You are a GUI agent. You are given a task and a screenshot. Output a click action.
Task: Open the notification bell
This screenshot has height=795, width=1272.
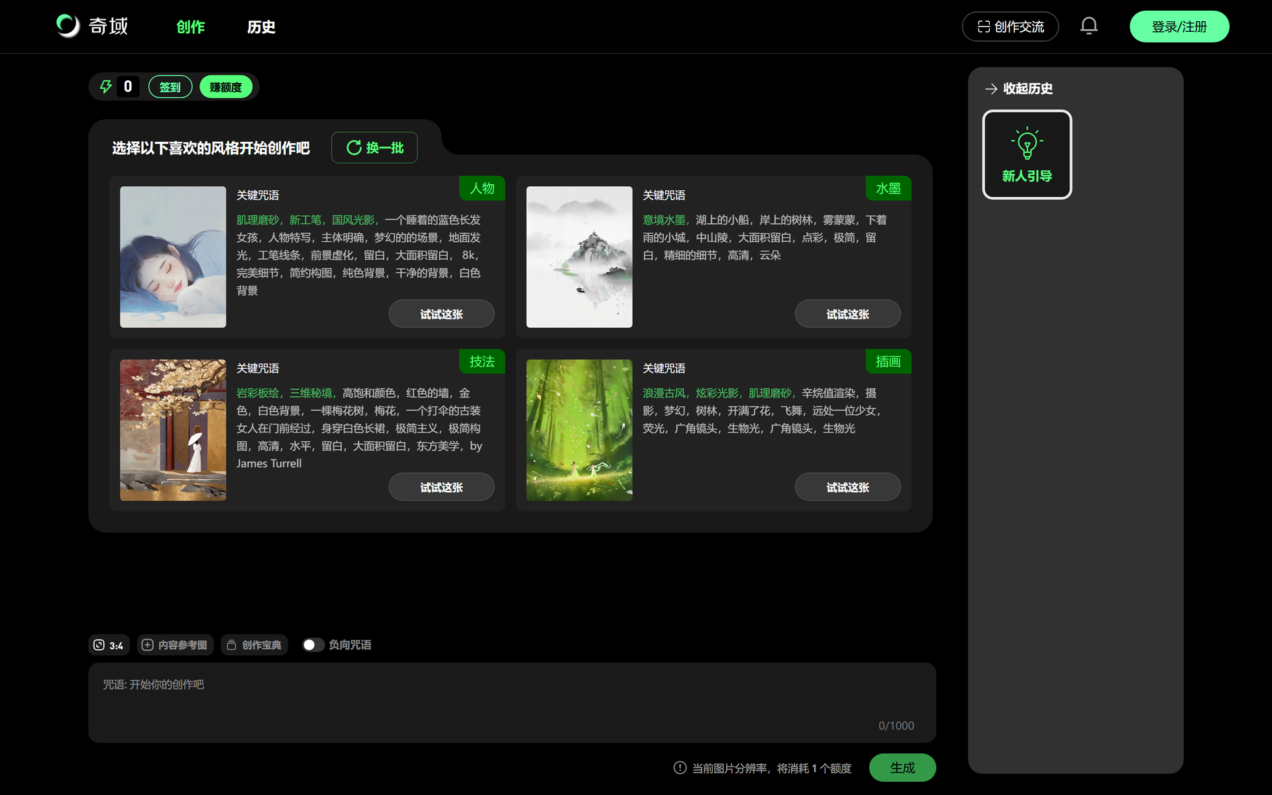(1088, 26)
